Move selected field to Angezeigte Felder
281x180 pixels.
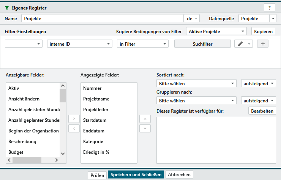pos(74,119)
